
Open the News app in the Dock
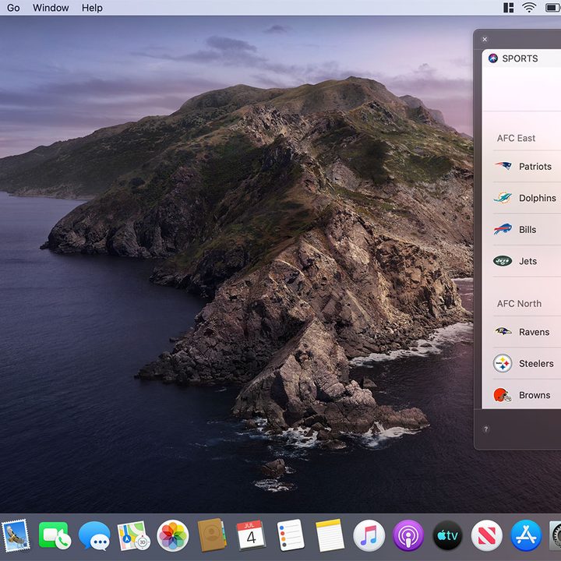pyautogui.click(x=486, y=535)
